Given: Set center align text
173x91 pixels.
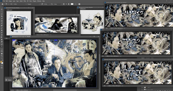Looking at the screenshot, I should 66,4.
